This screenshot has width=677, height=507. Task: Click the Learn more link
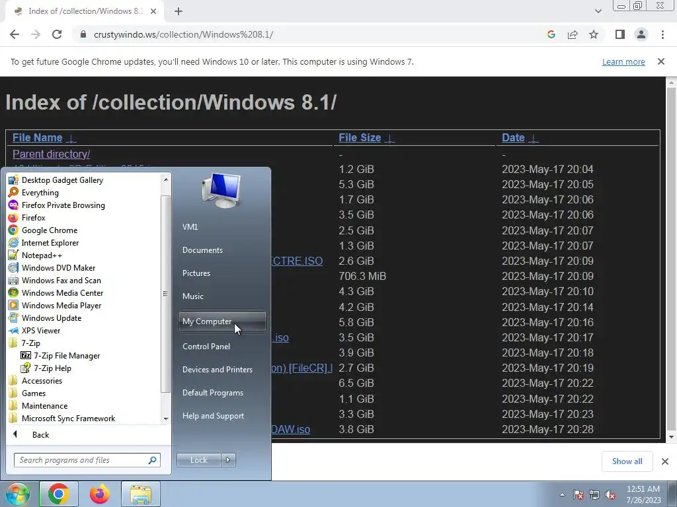(x=623, y=61)
